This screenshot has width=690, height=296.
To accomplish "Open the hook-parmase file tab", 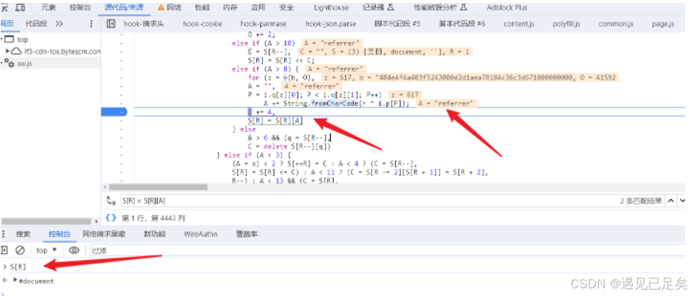I will click(x=263, y=24).
